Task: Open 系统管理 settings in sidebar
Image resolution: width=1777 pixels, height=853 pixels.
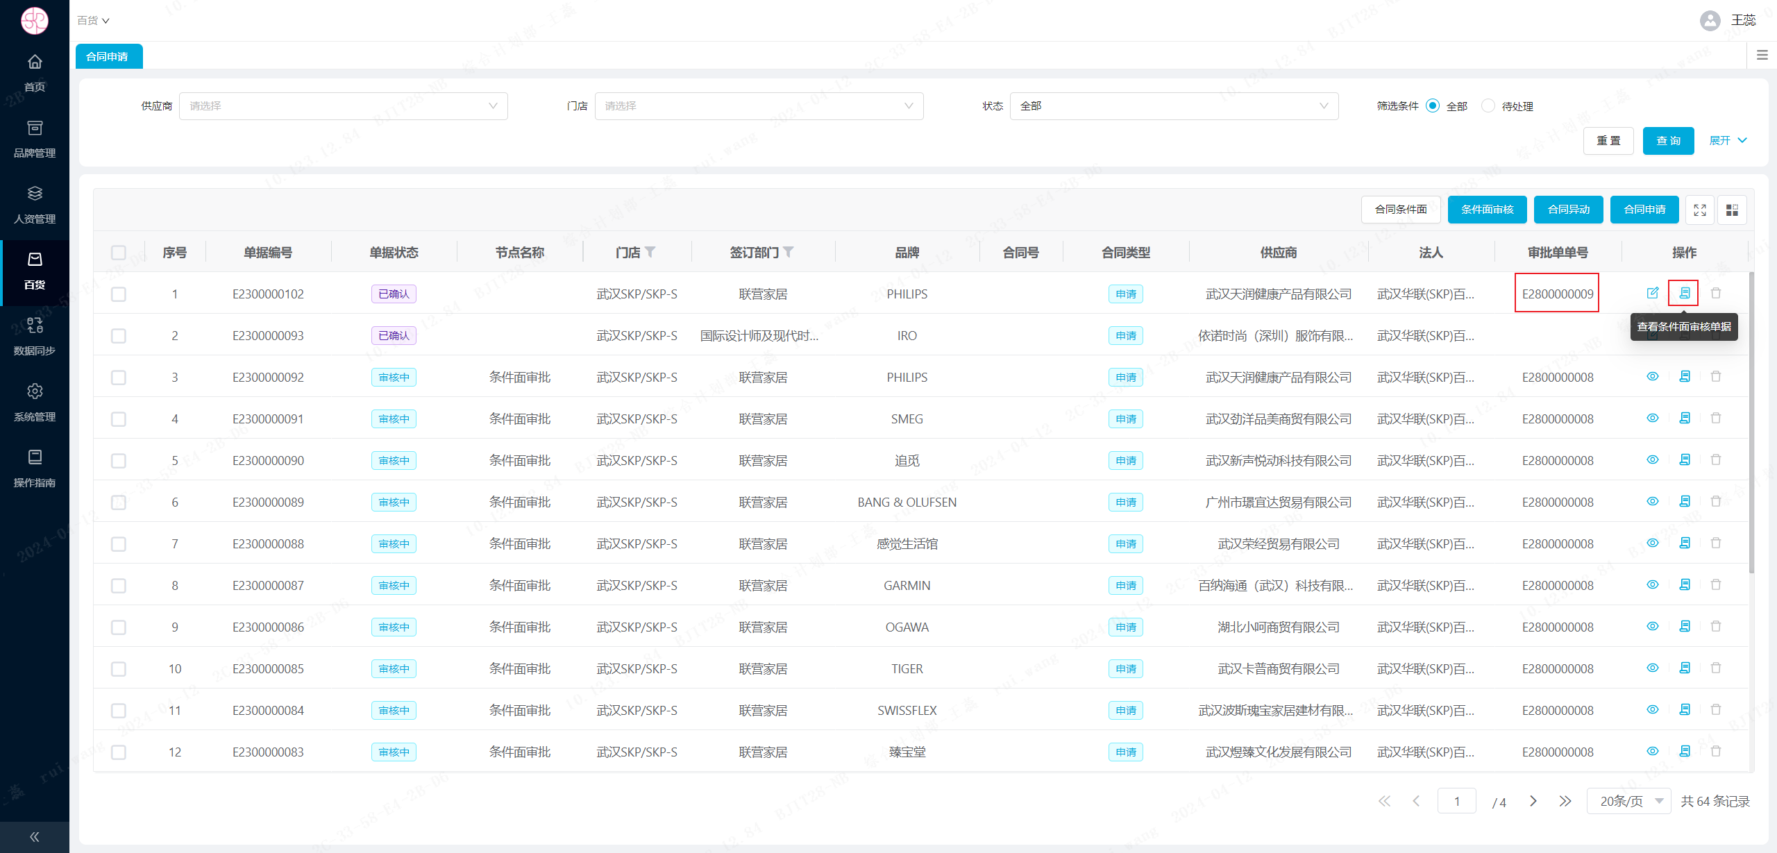Action: [35, 403]
